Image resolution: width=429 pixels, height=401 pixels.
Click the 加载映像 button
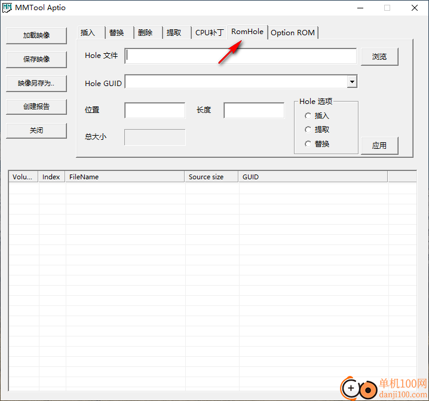pyautogui.click(x=36, y=35)
